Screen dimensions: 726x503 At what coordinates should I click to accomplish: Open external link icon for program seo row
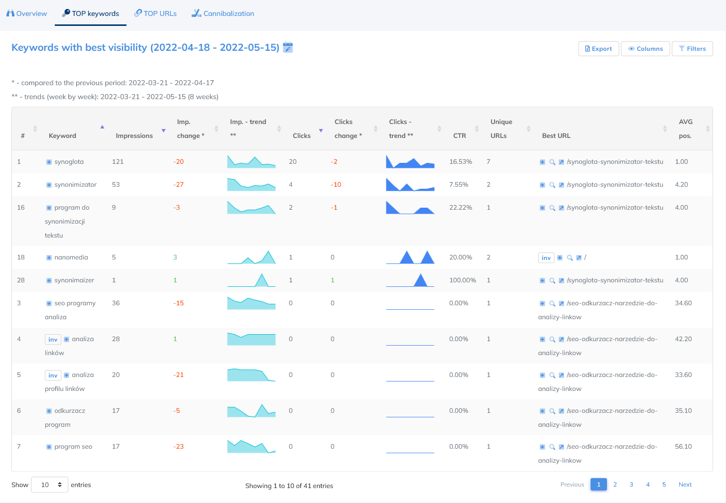point(561,447)
